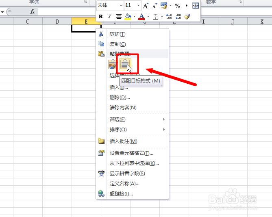Choose 复制(C) from context menu
Screen dimensions: 272x217
coord(133,44)
